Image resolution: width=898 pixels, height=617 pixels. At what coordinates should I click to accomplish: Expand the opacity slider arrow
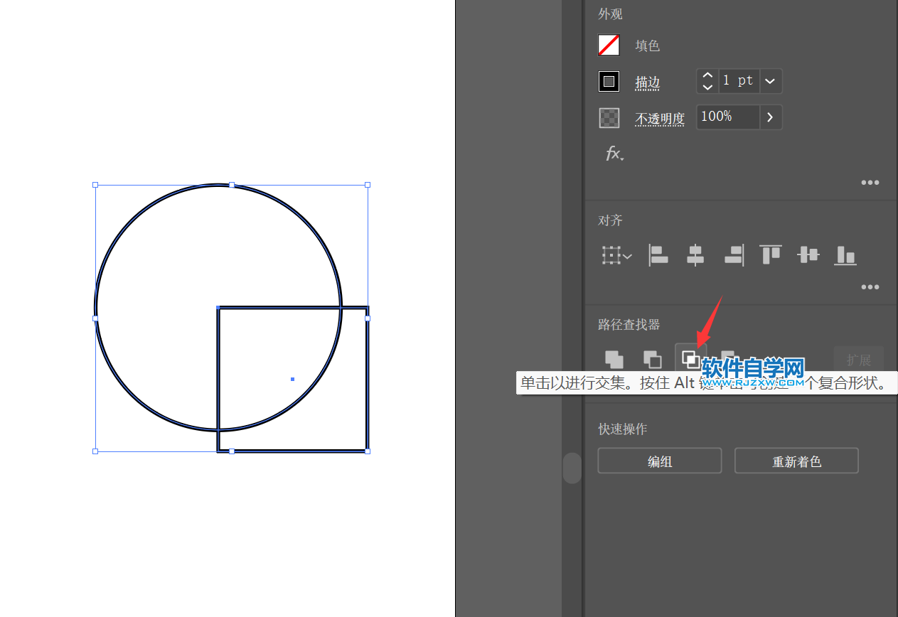tap(771, 117)
